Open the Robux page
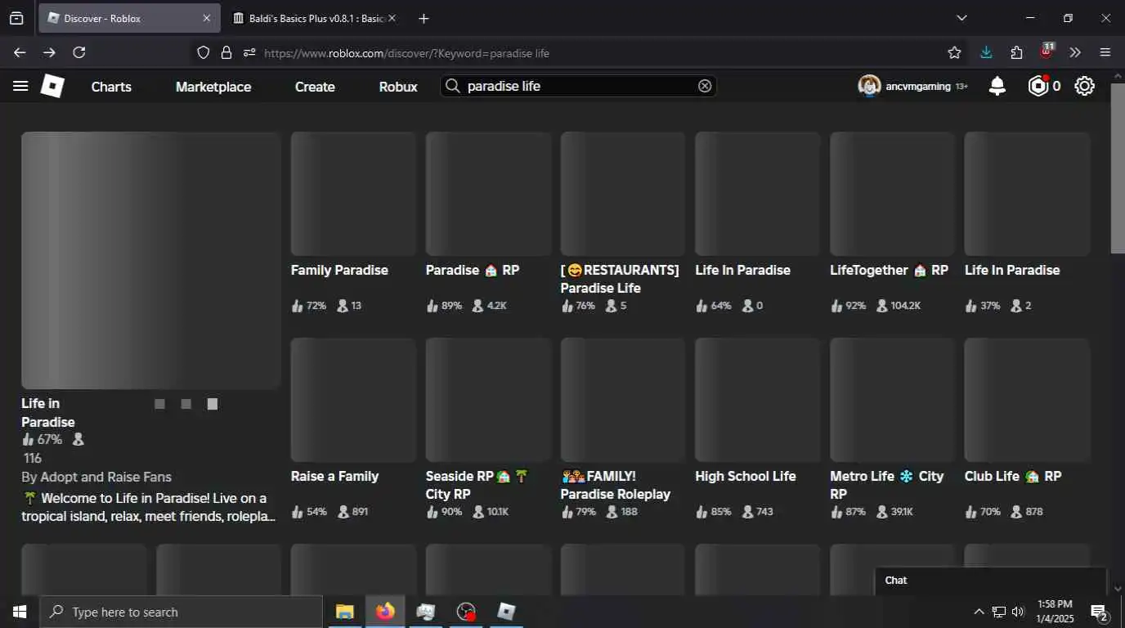The height and width of the screenshot is (628, 1125). click(398, 87)
